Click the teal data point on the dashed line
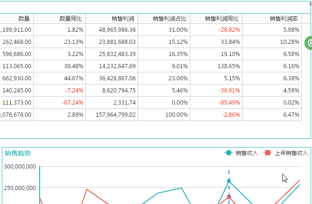 point(229,181)
